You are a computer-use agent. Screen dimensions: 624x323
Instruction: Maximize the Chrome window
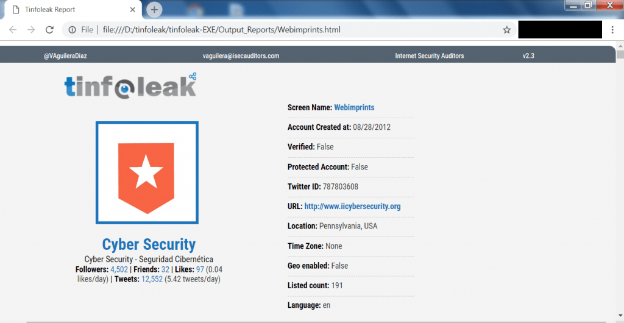coord(589,5)
